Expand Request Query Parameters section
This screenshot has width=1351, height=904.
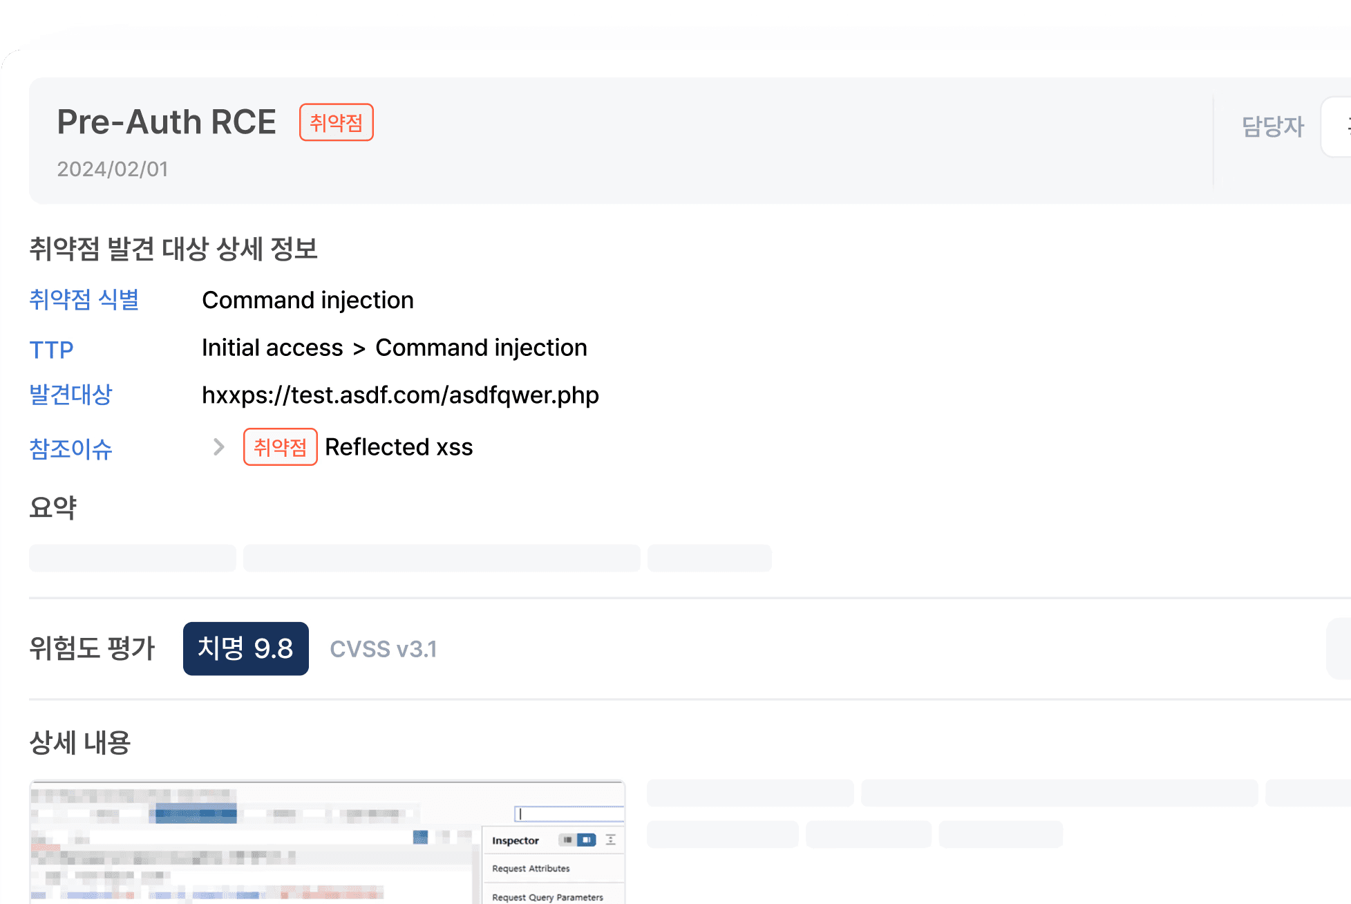547,897
